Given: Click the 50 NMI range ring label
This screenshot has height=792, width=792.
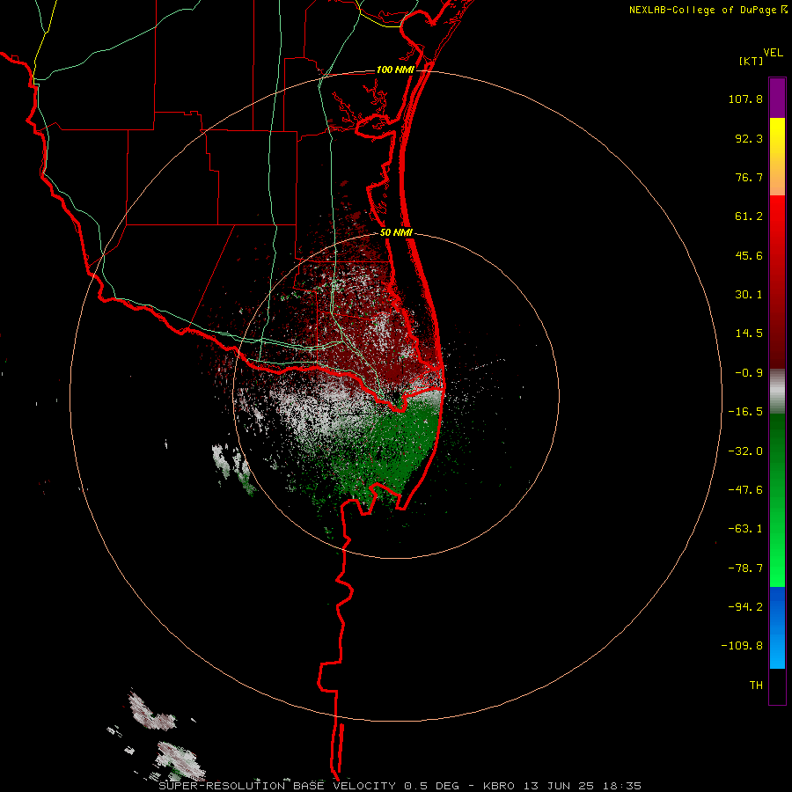Looking at the screenshot, I should tap(397, 233).
